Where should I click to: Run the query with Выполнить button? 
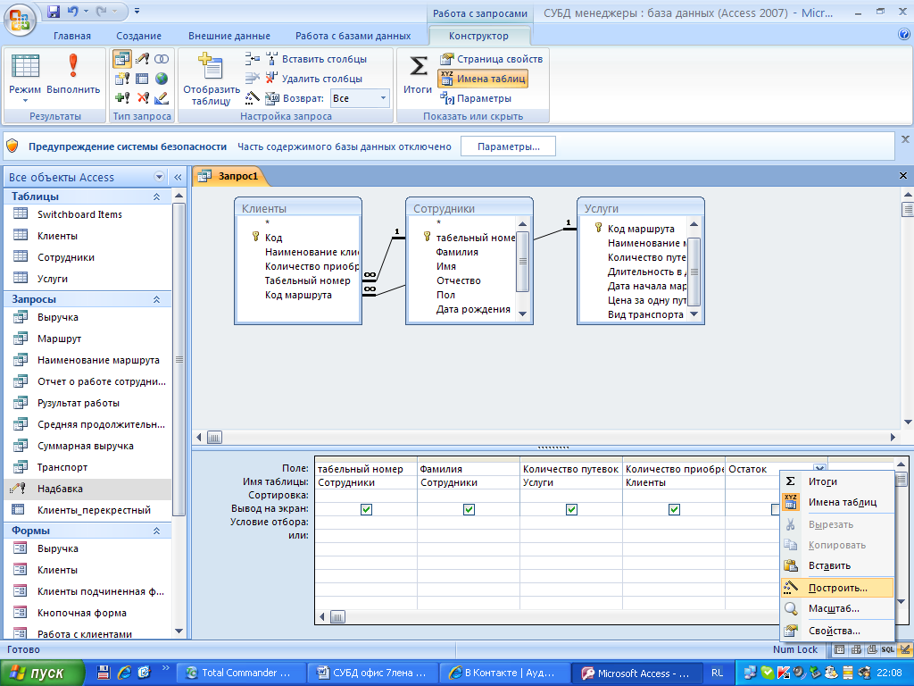pyautogui.click(x=73, y=74)
